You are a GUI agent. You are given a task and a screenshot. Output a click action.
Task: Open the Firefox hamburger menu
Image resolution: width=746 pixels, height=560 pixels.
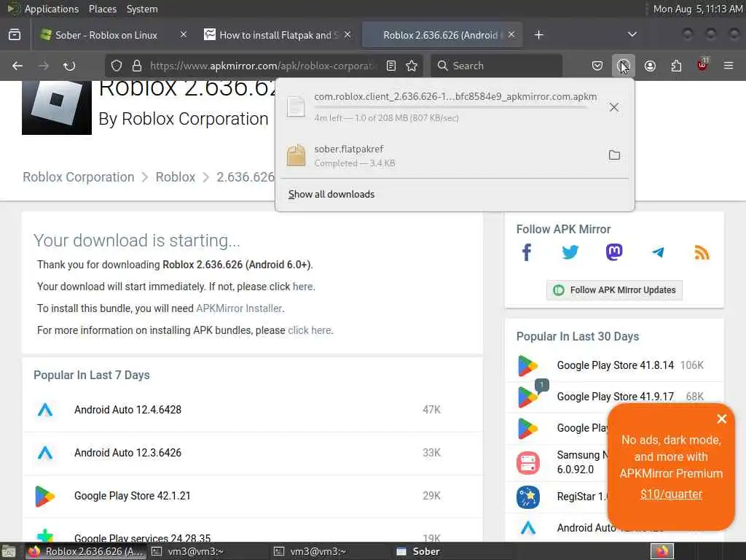click(729, 66)
